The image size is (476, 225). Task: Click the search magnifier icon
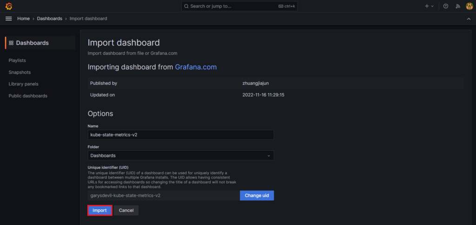point(186,6)
